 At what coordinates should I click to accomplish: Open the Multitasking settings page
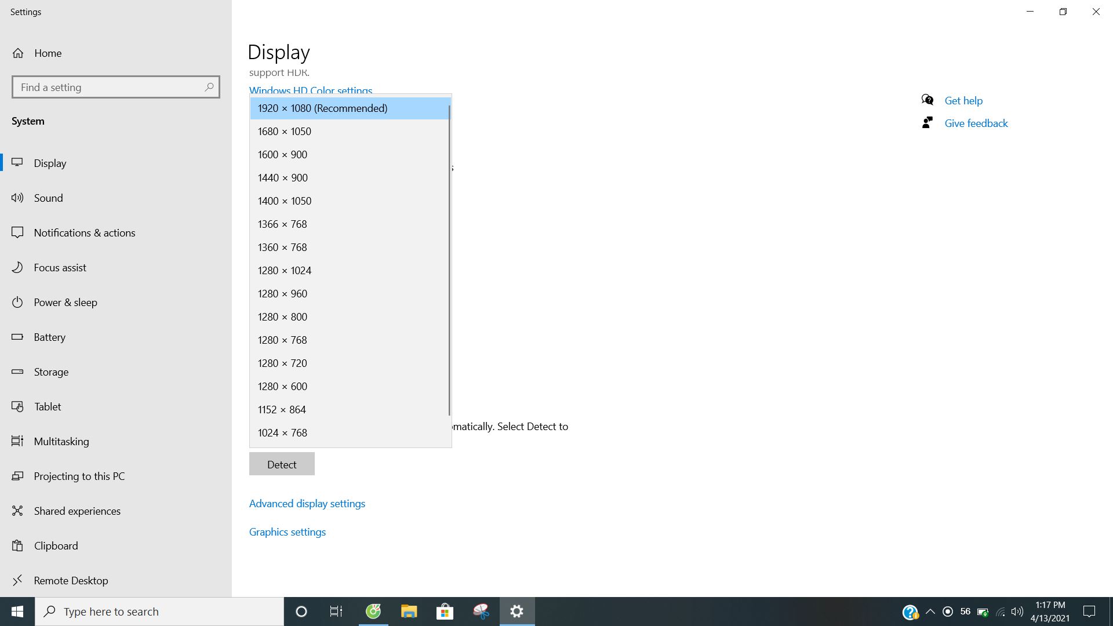(x=61, y=441)
